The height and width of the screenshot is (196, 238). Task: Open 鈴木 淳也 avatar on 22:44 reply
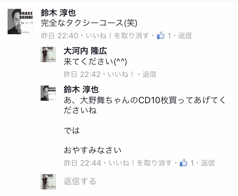48,93
